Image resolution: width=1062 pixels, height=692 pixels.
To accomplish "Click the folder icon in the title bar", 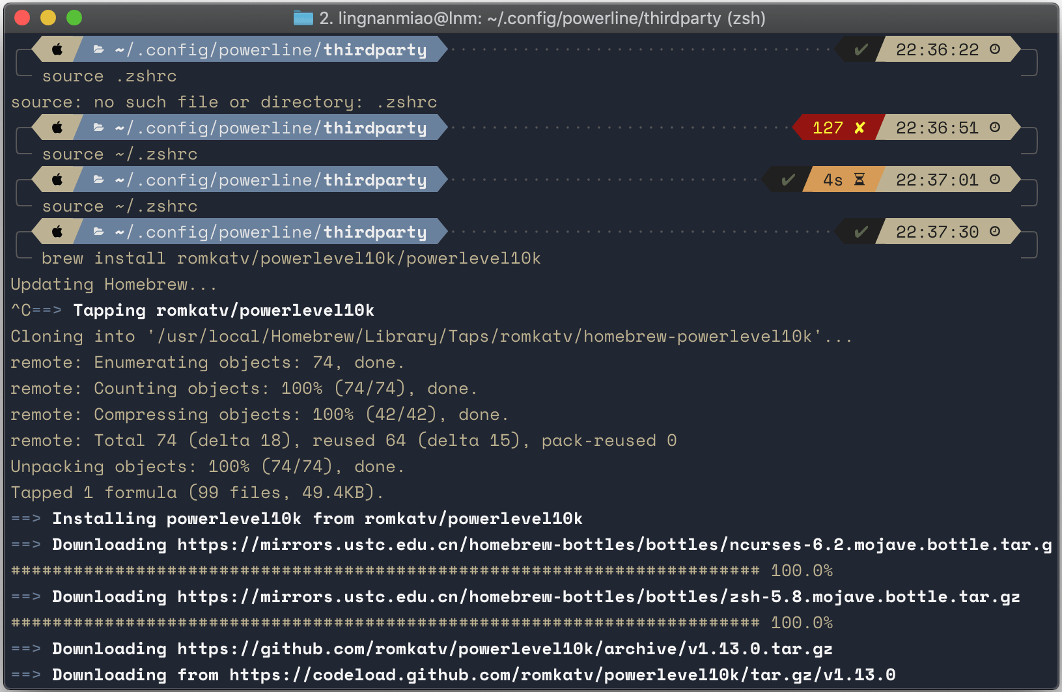I will click(303, 18).
